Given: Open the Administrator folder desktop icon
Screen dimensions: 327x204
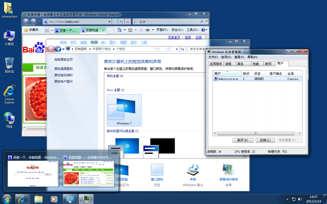Looking at the screenshot, I should click(x=9, y=10).
